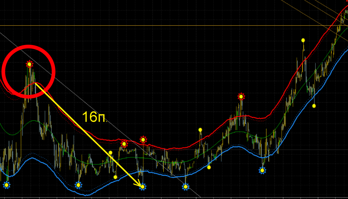Click the rightmost blue star marker on the blue band
The height and width of the screenshot is (199, 348).
coord(262,170)
